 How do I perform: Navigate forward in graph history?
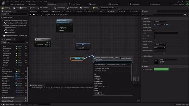point(38,14)
